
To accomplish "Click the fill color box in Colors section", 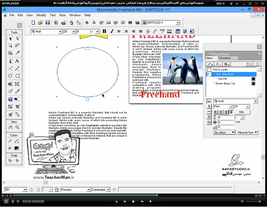I will pos(16,148).
